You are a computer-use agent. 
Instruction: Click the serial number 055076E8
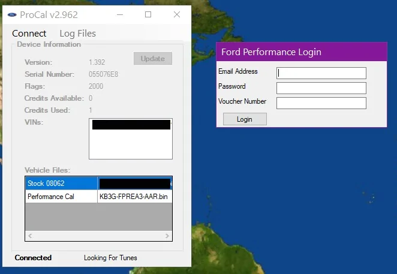[x=103, y=74]
